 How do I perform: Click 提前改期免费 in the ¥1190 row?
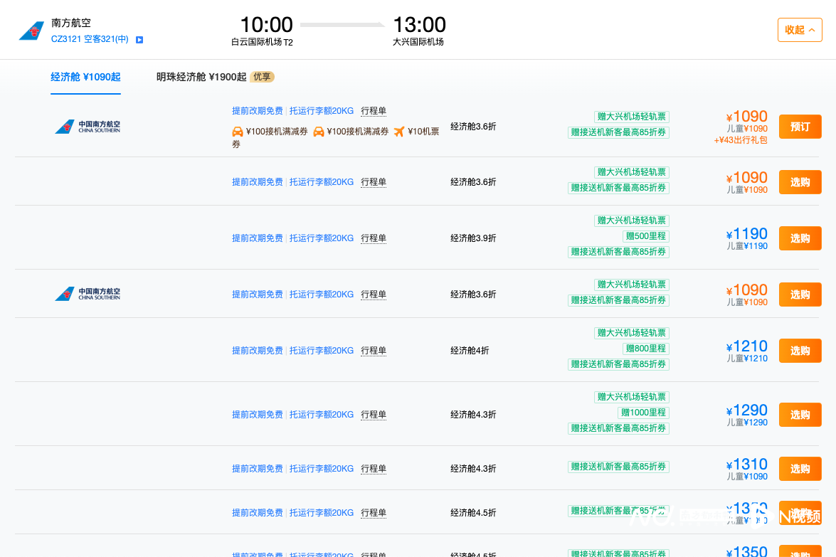coord(258,238)
